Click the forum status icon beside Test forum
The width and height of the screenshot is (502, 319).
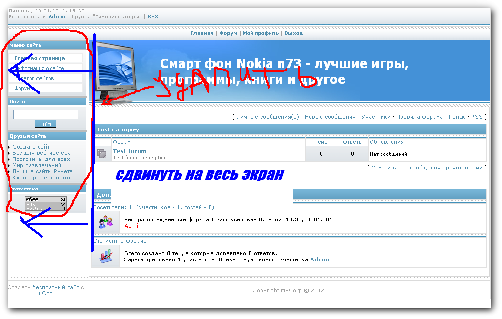coord(101,153)
